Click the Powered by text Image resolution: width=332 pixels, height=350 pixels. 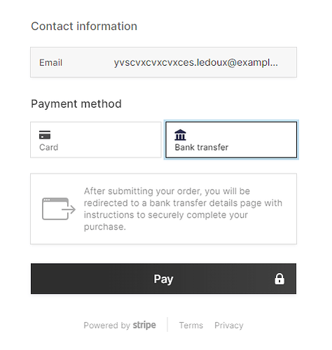point(106,325)
